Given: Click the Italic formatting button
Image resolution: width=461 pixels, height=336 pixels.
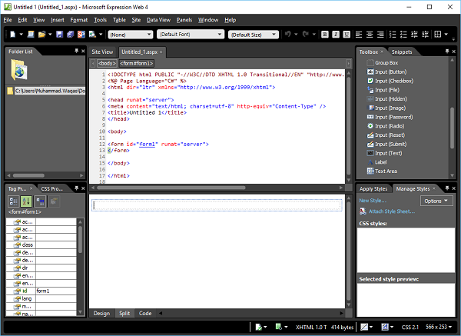Looking at the screenshot, I should (x=336, y=34).
